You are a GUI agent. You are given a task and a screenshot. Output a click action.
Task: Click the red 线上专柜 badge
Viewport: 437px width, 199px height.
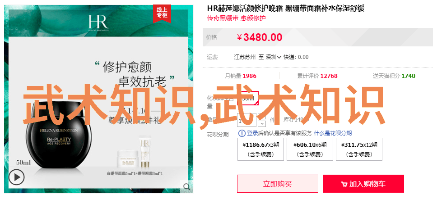point(162,14)
